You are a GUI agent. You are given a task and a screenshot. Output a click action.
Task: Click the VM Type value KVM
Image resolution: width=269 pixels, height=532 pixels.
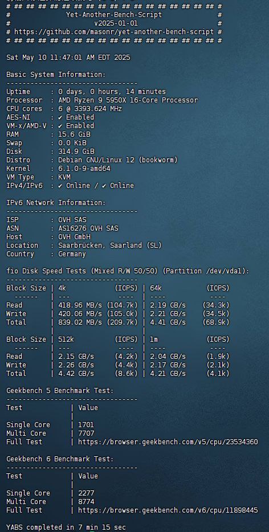(x=64, y=177)
